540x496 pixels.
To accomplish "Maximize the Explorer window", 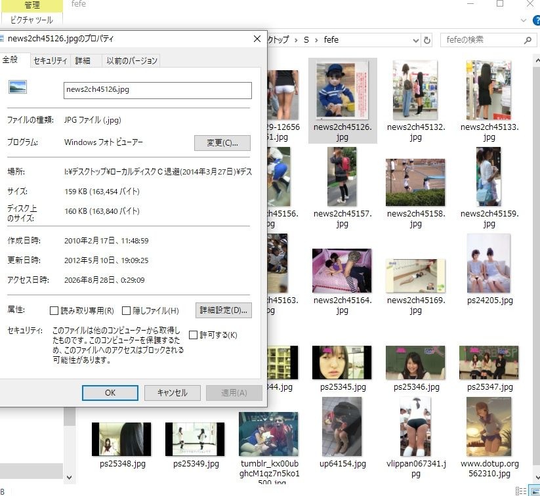I will pos(500,3).
